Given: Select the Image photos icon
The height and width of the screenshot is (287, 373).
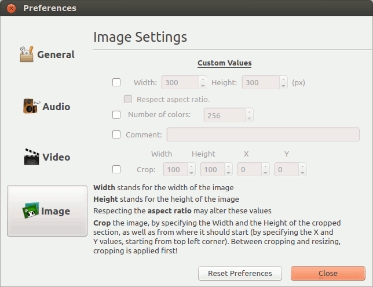Looking at the screenshot, I should click(31, 210).
